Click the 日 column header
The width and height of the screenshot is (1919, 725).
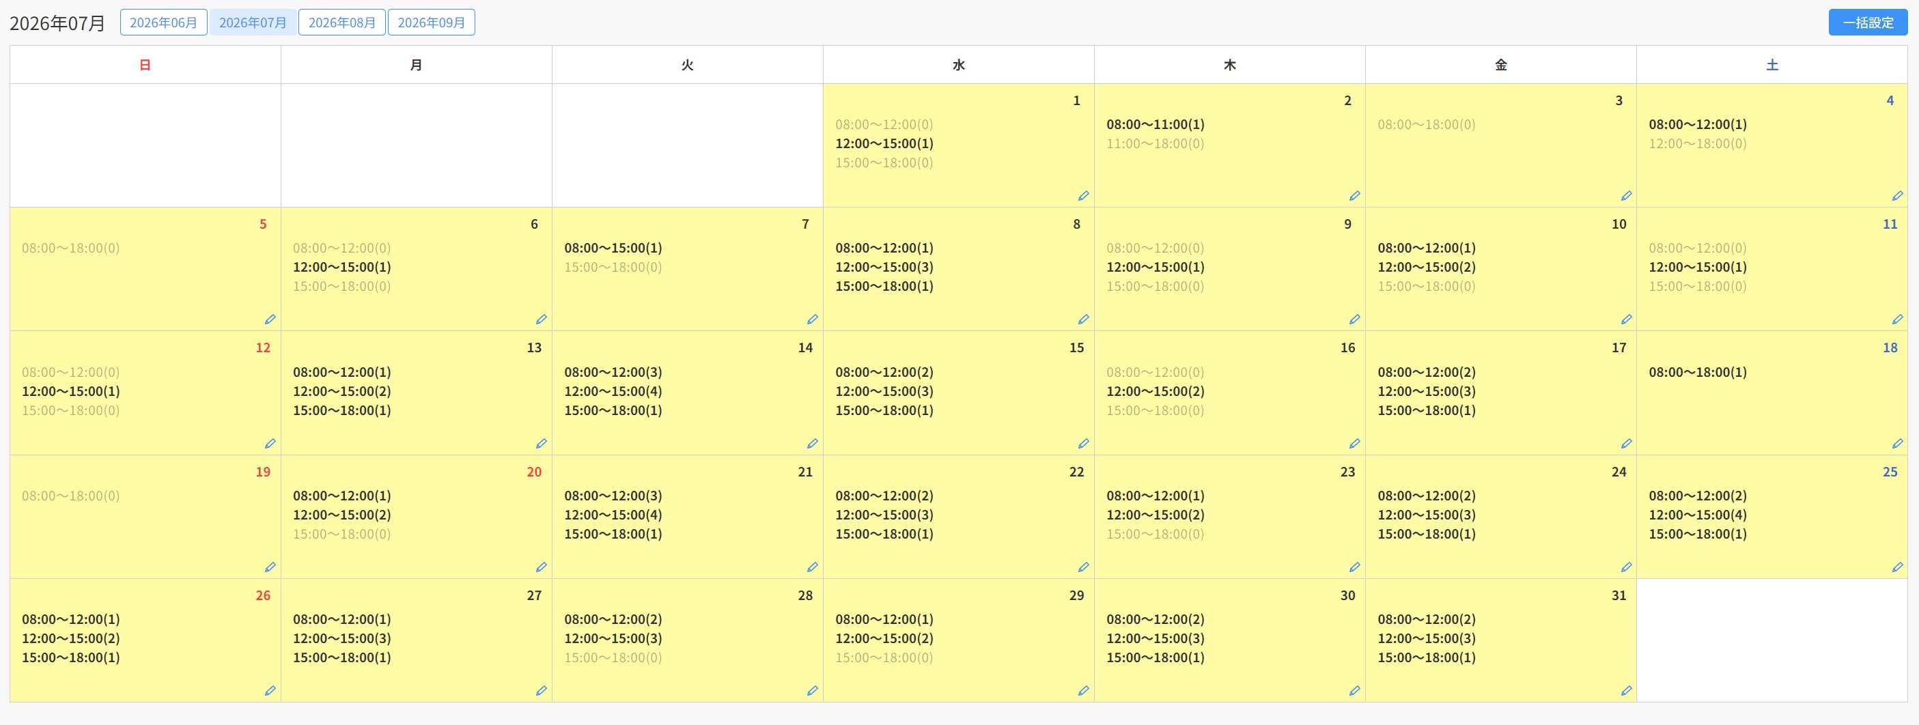coord(145,65)
